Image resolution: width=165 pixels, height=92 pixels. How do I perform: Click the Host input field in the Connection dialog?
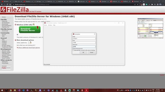point(84,39)
